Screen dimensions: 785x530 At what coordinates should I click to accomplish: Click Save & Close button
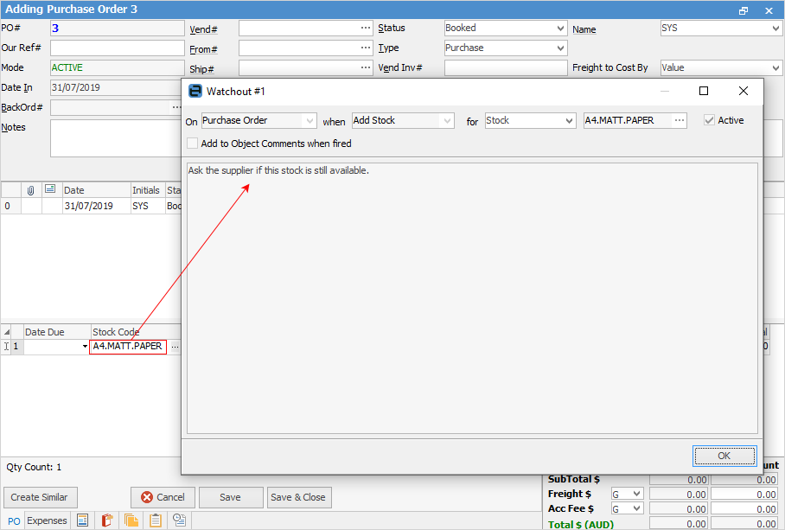pos(299,497)
